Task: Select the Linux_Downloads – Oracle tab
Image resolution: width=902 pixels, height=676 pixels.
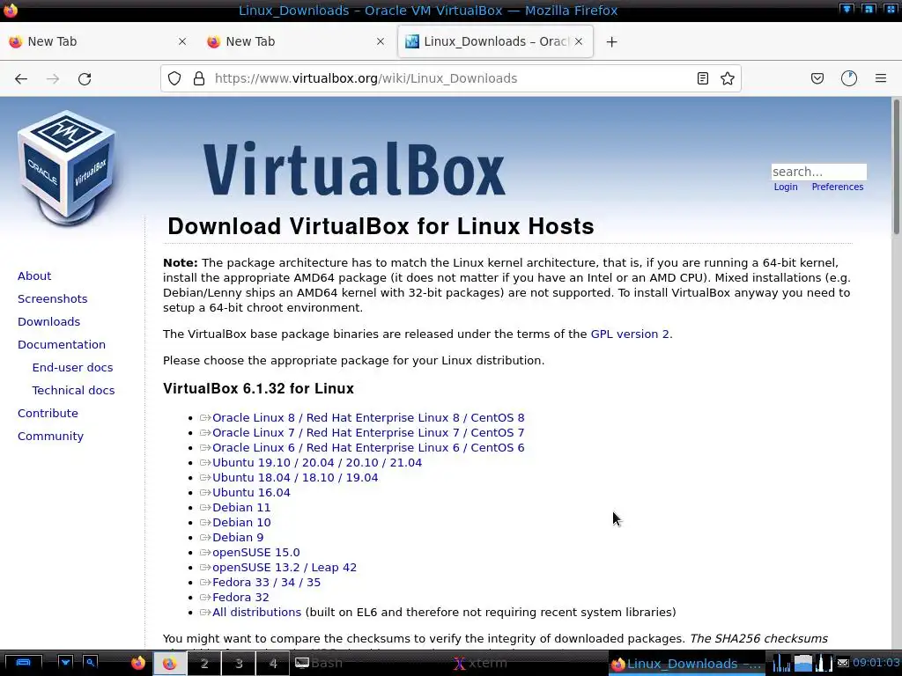Action: pyautogui.click(x=495, y=41)
